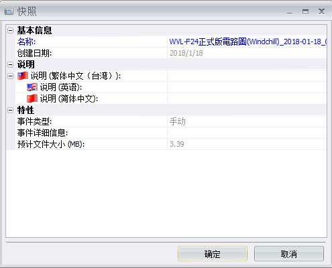Screen dimensions: 332x268
Task: Click the camera icon in the title bar
Action: pyautogui.click(x=9, y=11)
